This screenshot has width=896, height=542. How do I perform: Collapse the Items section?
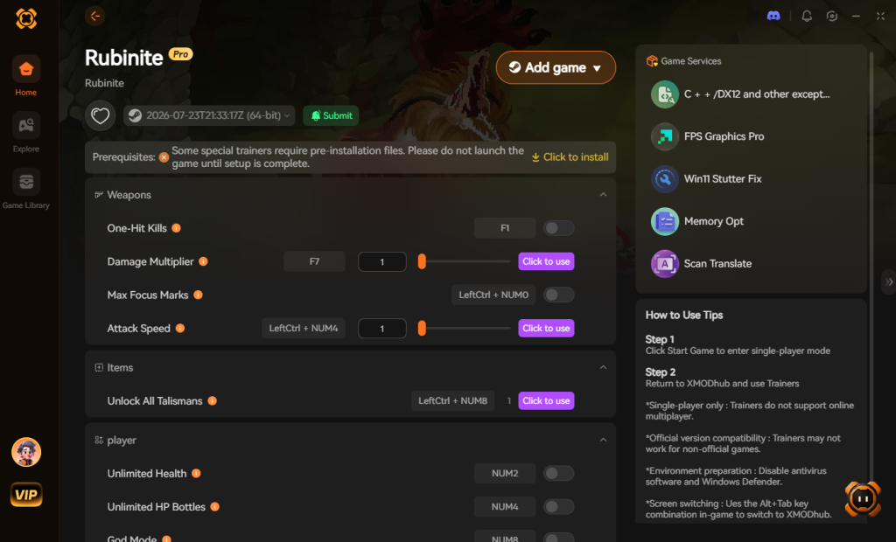click(x=603, y=367)
